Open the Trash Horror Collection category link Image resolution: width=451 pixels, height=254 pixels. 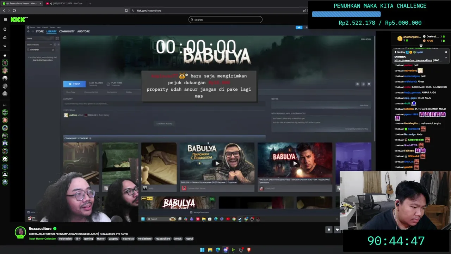pos(42,239)
